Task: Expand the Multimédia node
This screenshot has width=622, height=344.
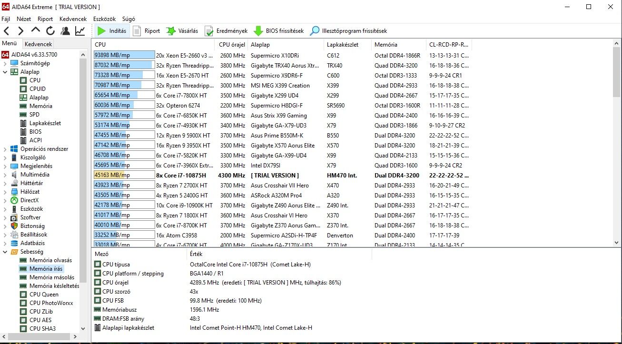Action: (5, 175)
